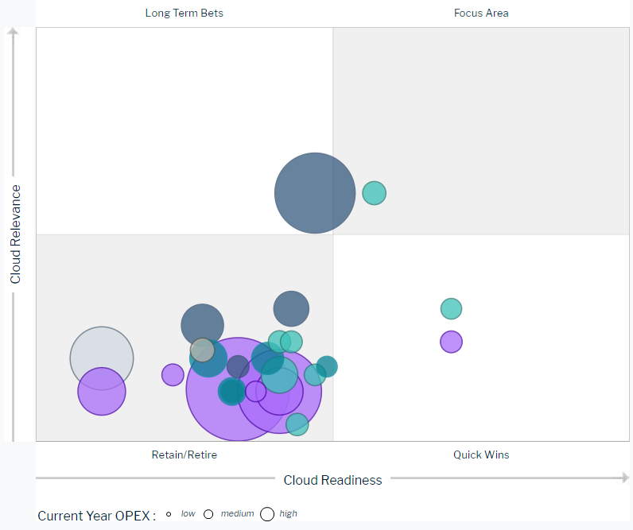Click the small isolated purple bubble in Retain/Retire
633x530 pixels.
[x=173, y=374]
